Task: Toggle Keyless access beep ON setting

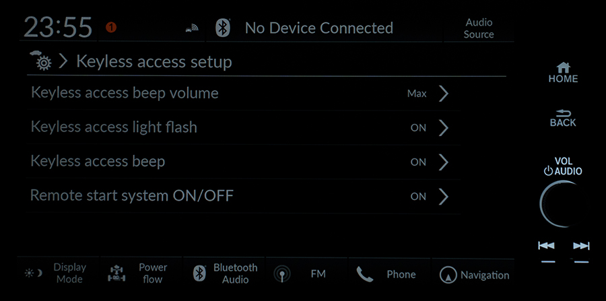Action: 244,162
